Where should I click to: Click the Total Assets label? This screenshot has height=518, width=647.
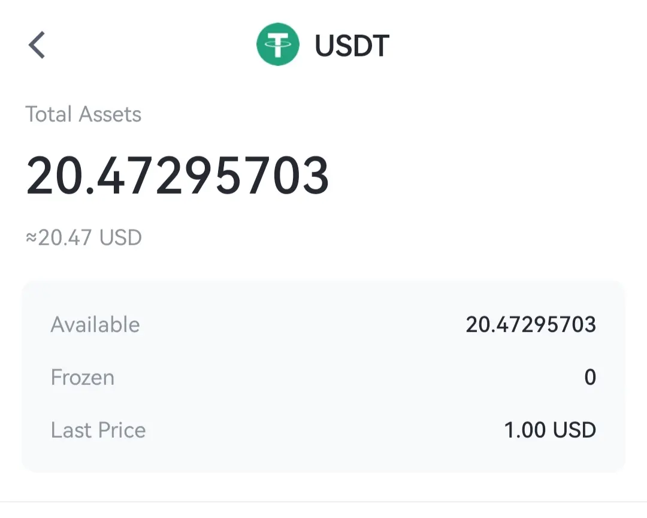click(83, 114)
